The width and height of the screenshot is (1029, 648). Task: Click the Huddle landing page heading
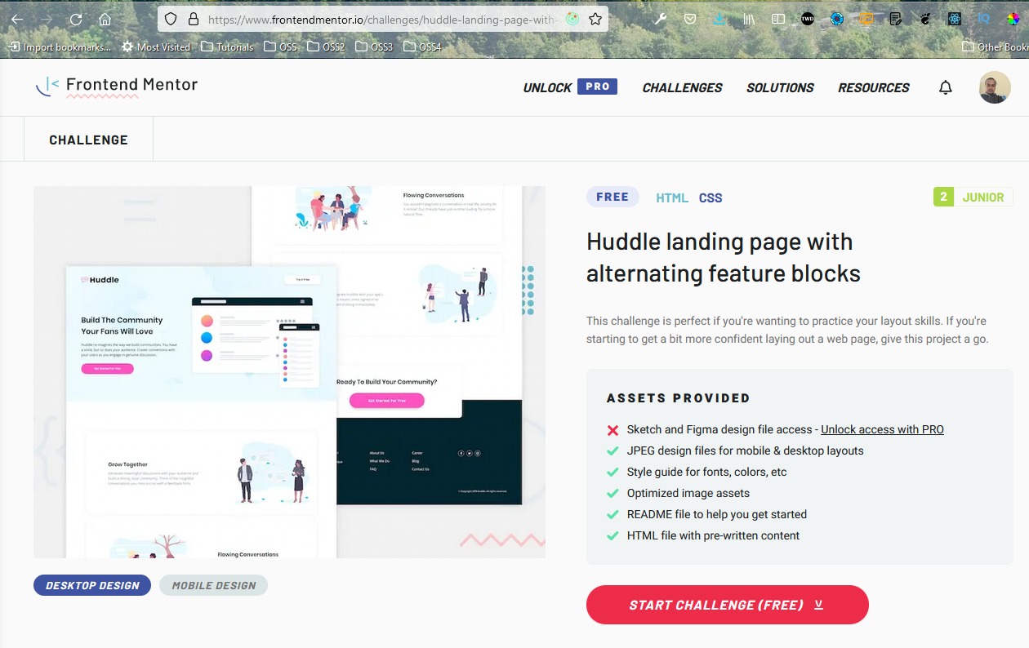tap(724, 257)
